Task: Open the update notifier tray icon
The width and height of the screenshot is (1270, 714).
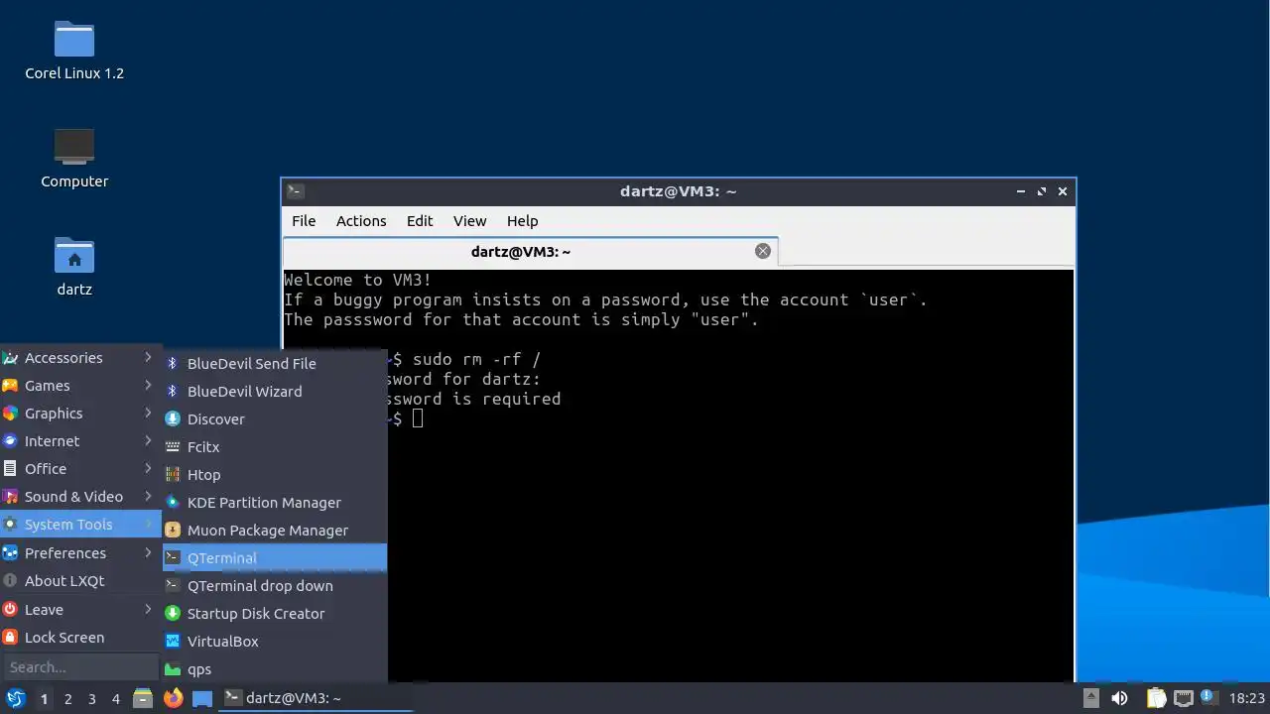Action: tap(1208, 698)
